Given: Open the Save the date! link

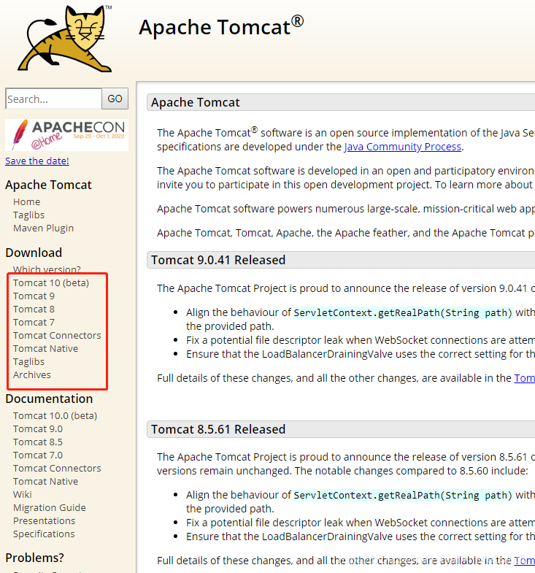Looking at the screenshot, I should pos(37,161).
